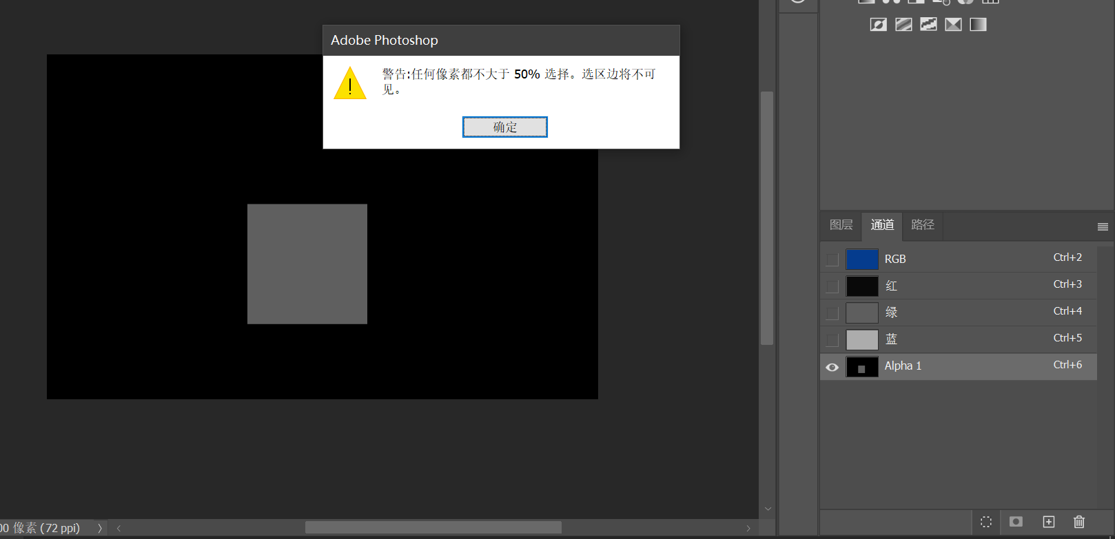Click the horizontal scroll left arrow
1115x539 pixels.
pyautogui.click(x=119, y=528)
